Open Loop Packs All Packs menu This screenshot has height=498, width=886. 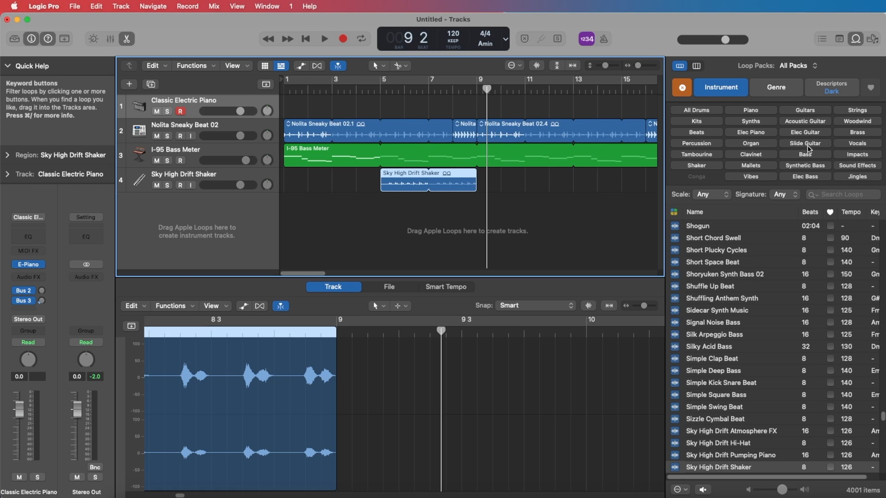coord(798,66)
